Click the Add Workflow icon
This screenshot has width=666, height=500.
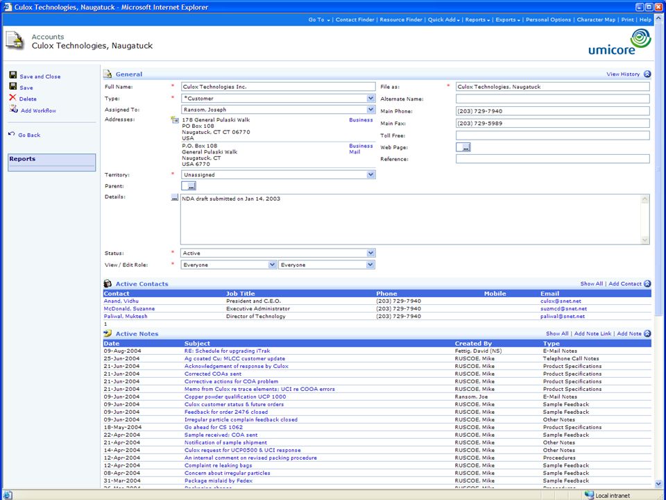(14, 109)
